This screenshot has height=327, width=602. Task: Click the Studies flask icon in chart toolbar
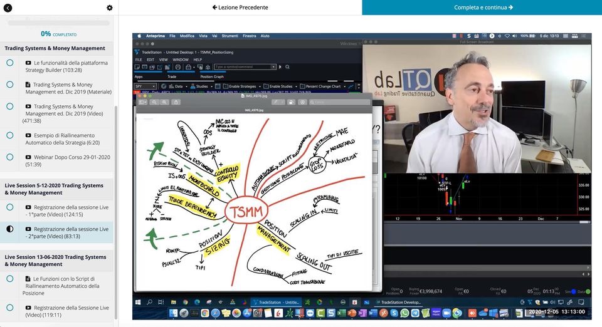193,86
